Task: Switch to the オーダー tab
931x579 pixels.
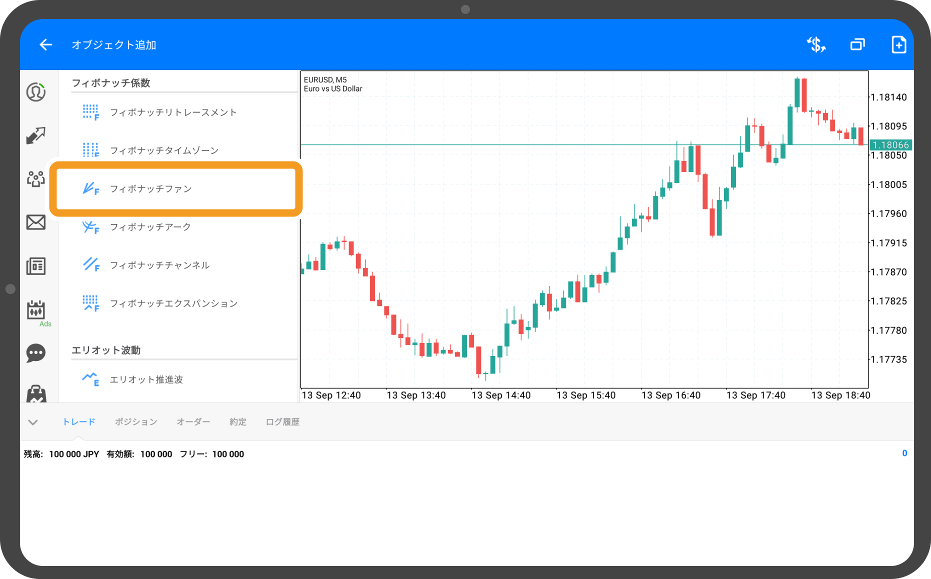Action: coord(193,422)
